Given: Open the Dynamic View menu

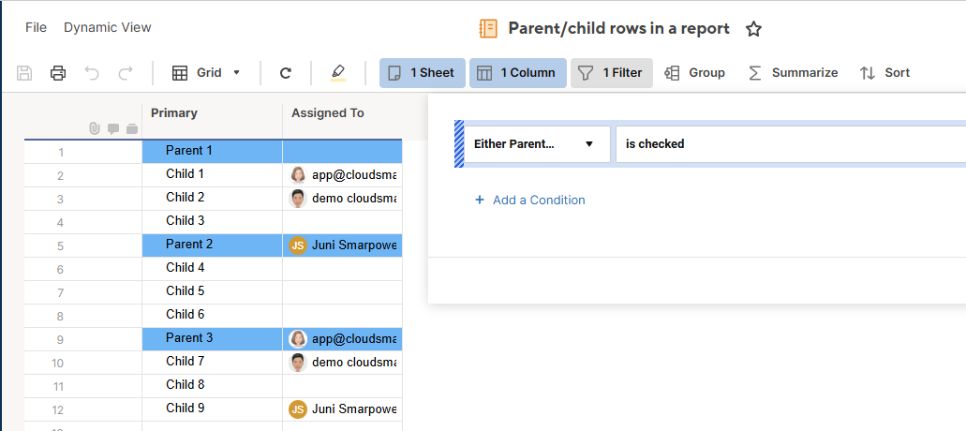Looking at the screenshot, I should click(108, 27).
